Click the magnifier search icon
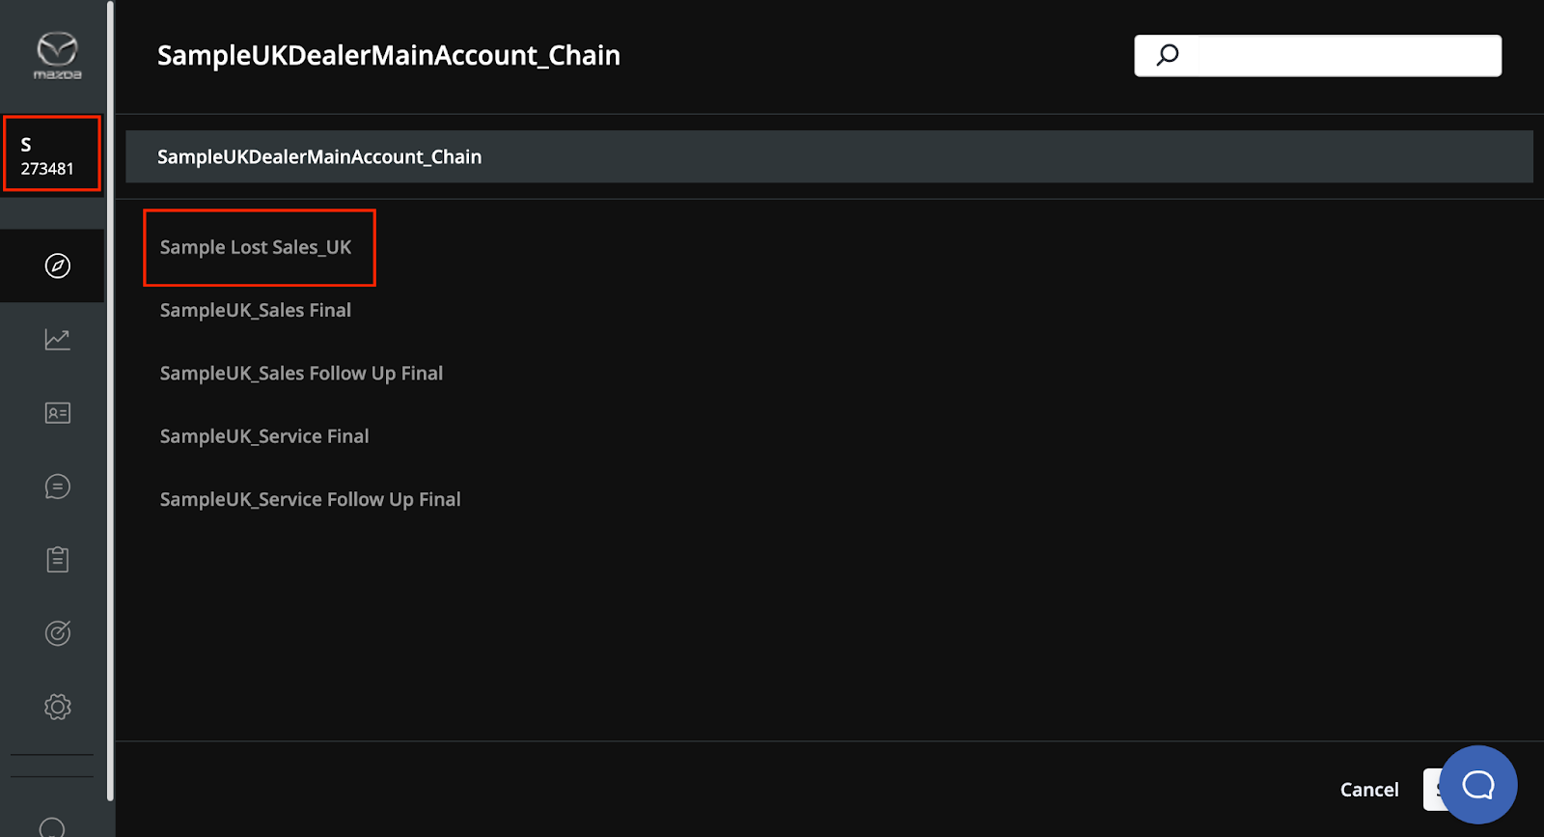Image resolution: width=1544 pixels, height=837 pixels. tap(1168, 55)
